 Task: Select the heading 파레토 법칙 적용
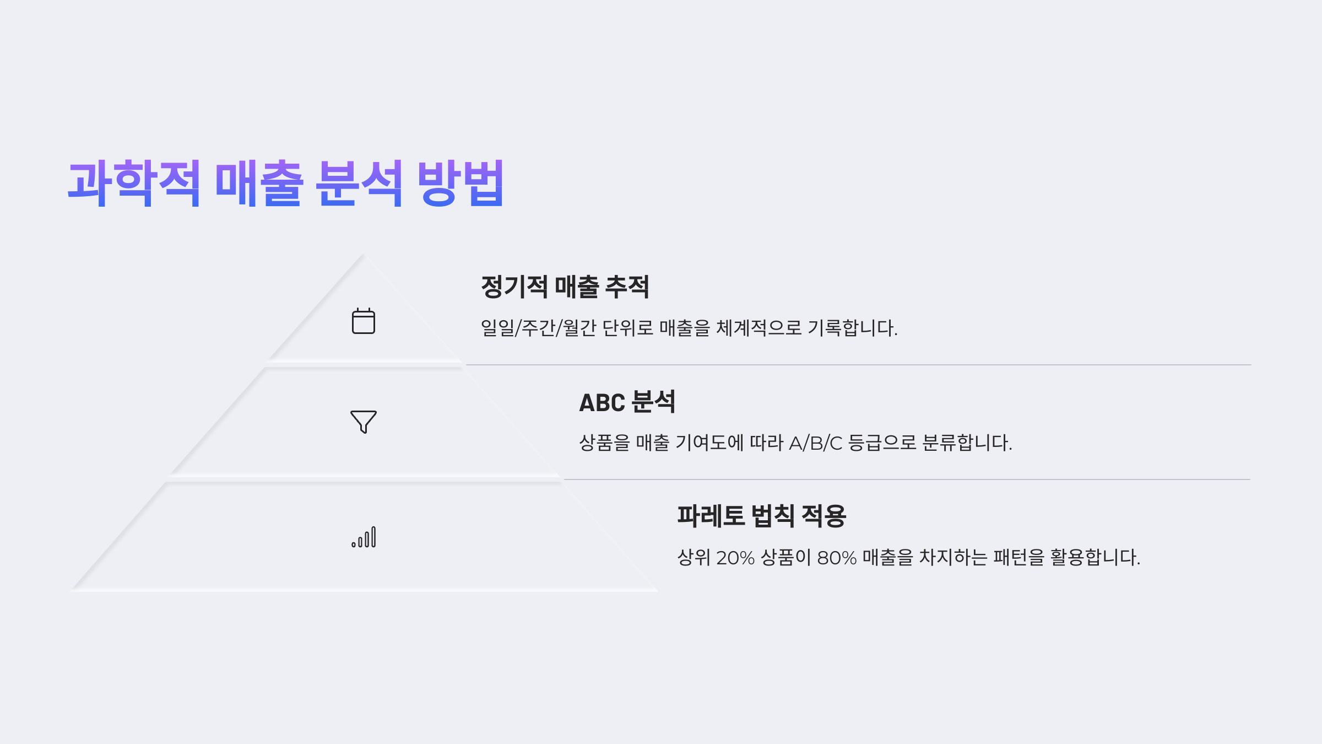coord(761,516)
